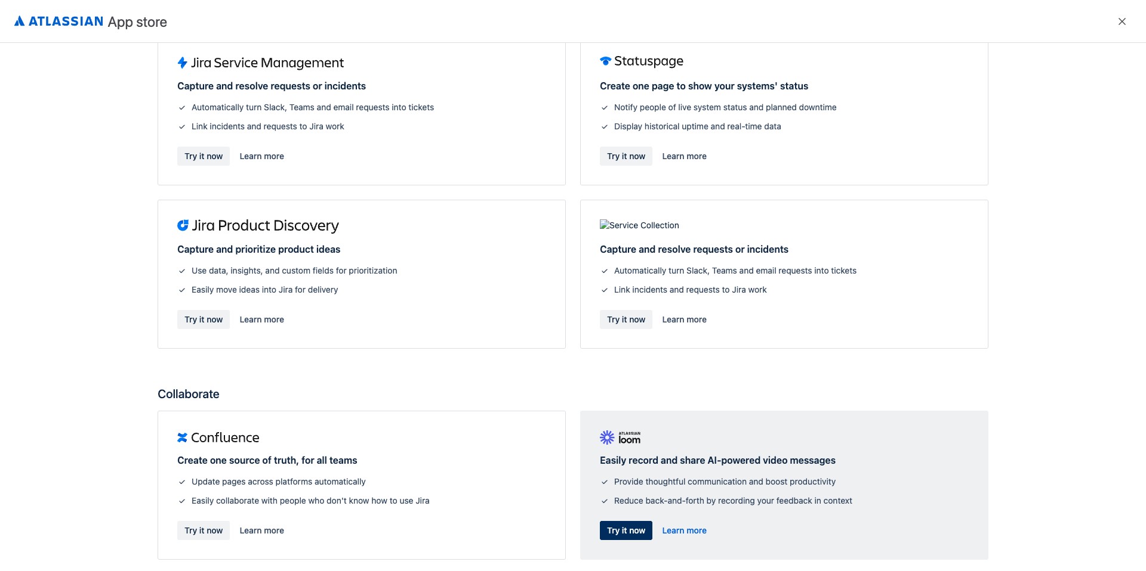Image resolution: width=1146 pixels, height=571 pixels.
Task: Click 'Create one page to show your systems' status'
Action: tap(704, 86)
